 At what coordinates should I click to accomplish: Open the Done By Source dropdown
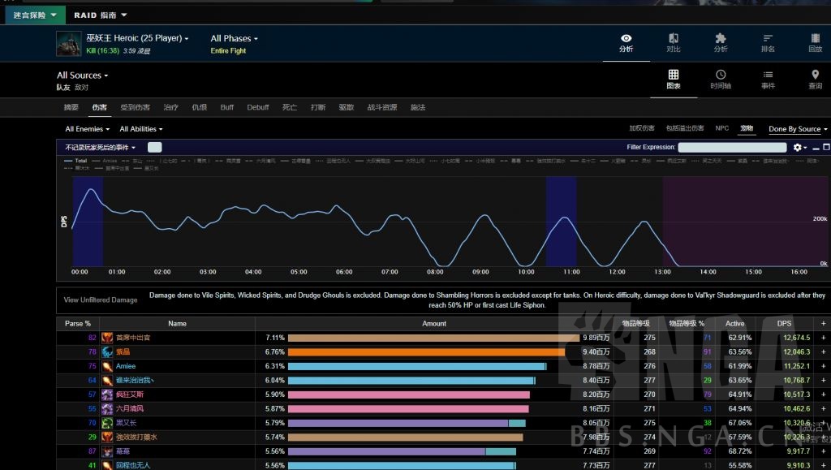[798, 129]
